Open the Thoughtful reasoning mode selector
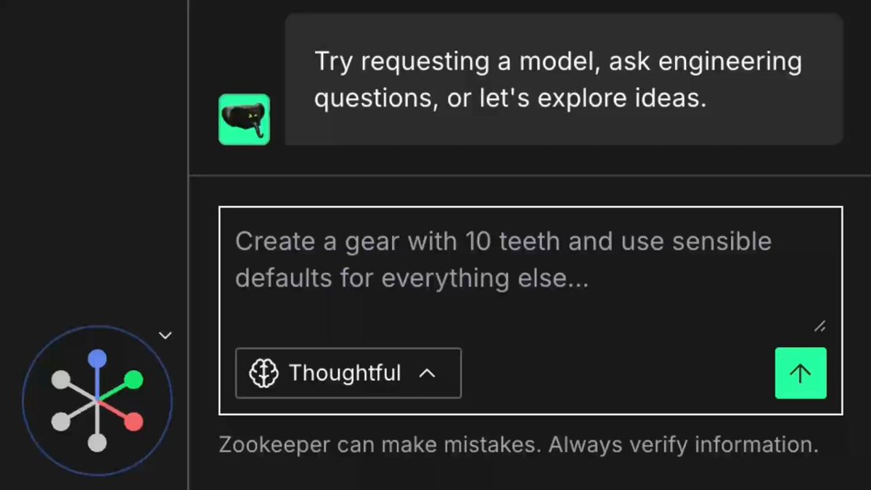 [x=348, y=373]
